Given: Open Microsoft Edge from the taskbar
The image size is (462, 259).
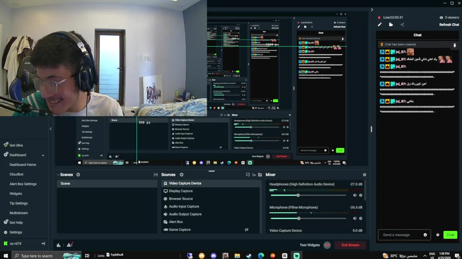Looking at the screenshot, I should (x=261, y=256).
